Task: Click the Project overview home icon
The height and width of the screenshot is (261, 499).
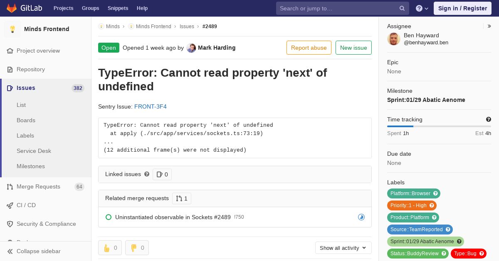Action: point(10,51)
